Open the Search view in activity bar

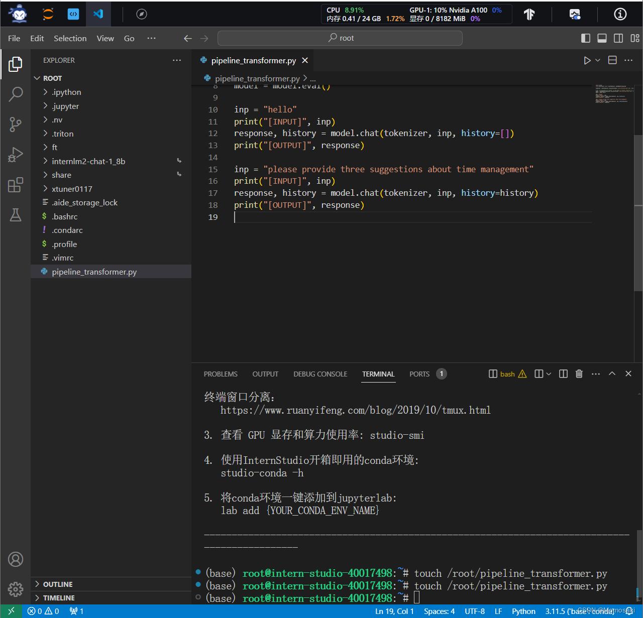click(16, 94)
